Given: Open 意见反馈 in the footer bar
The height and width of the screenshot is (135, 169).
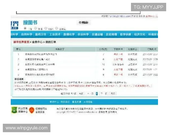Looking at the screenshot, I should point(77,102).
